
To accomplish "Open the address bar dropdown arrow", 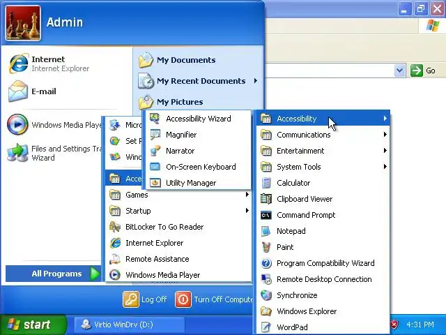I will (399, 70).
